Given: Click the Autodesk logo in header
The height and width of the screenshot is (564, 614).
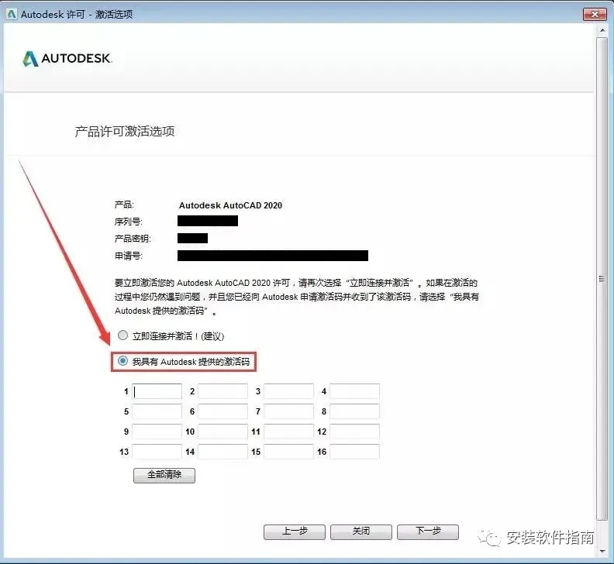Looking at the screenshot, I should (67, 59).
